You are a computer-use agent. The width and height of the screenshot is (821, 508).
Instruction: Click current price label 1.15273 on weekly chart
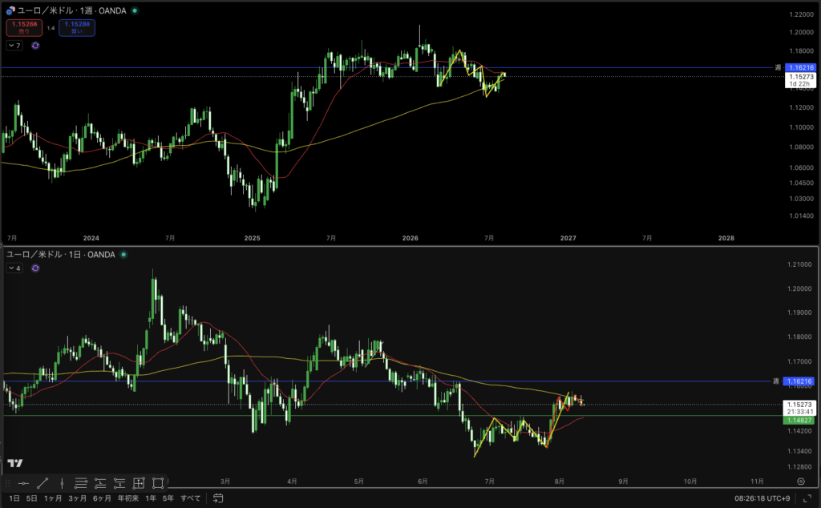(x=801, y=80)
